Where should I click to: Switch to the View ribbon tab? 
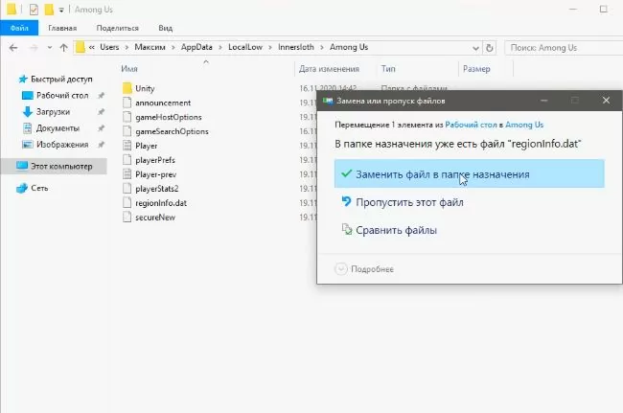(x=166, y=29)
